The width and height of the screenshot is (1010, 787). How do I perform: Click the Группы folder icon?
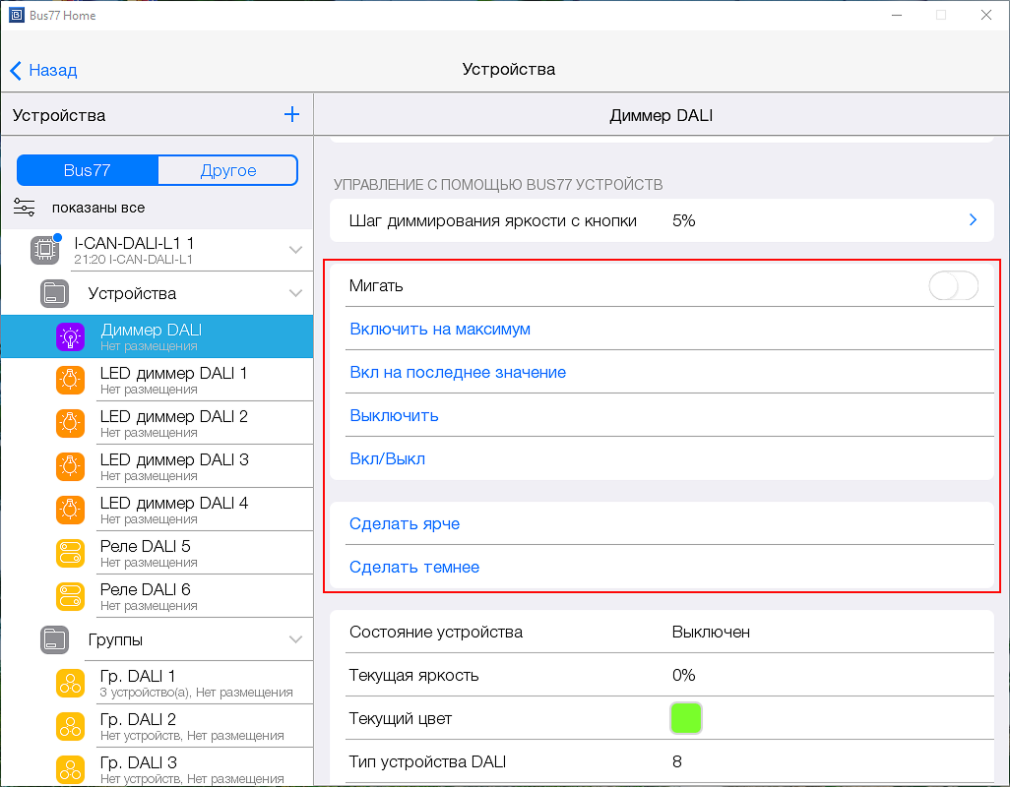pos(55,639)
